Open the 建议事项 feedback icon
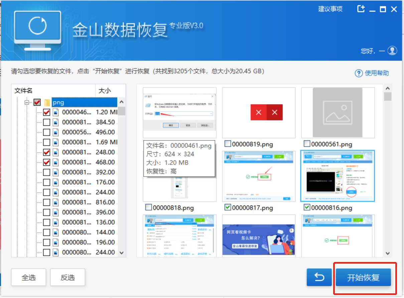Screen dimensions: 404x298 tap(330, 9)
